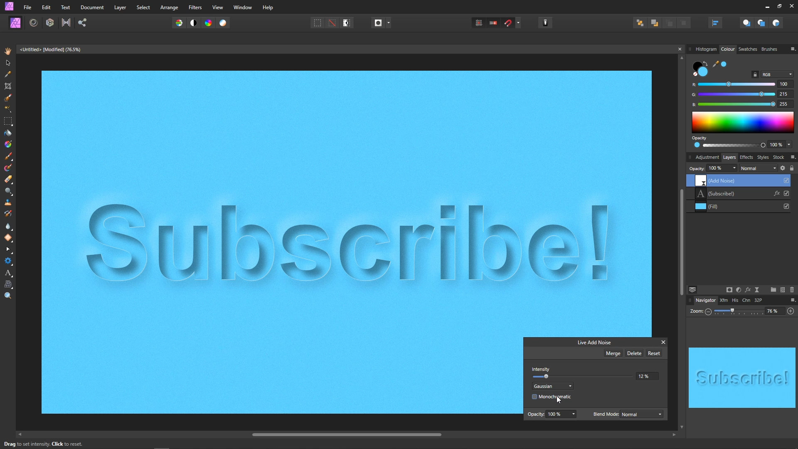Enable the Monochromatic checkbox
Screen dimensions: 798x449
(534, 397)
